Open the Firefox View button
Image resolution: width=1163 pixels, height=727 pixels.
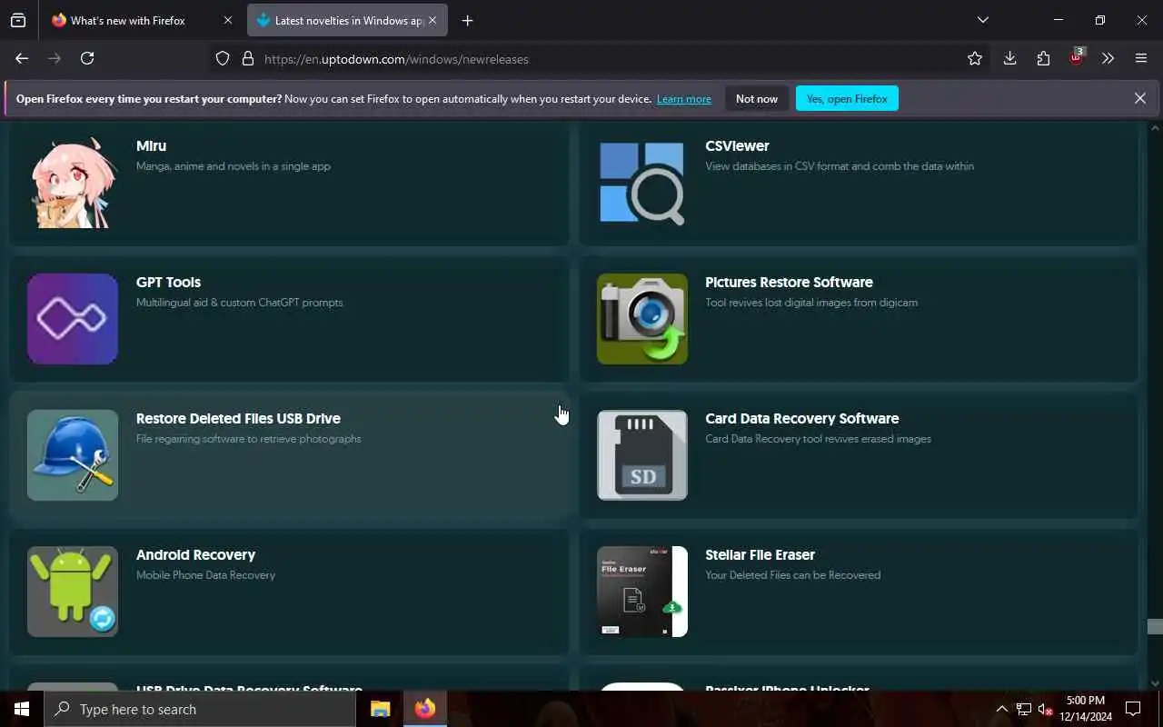[18, 20]
